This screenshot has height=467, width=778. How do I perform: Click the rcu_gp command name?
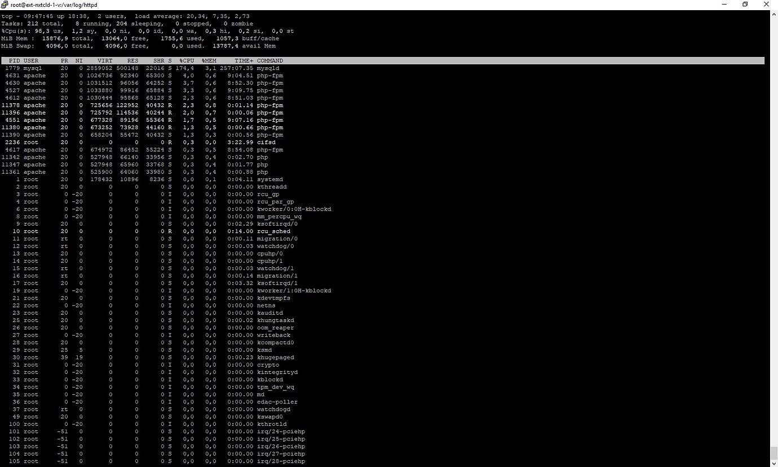click(268, 194)
